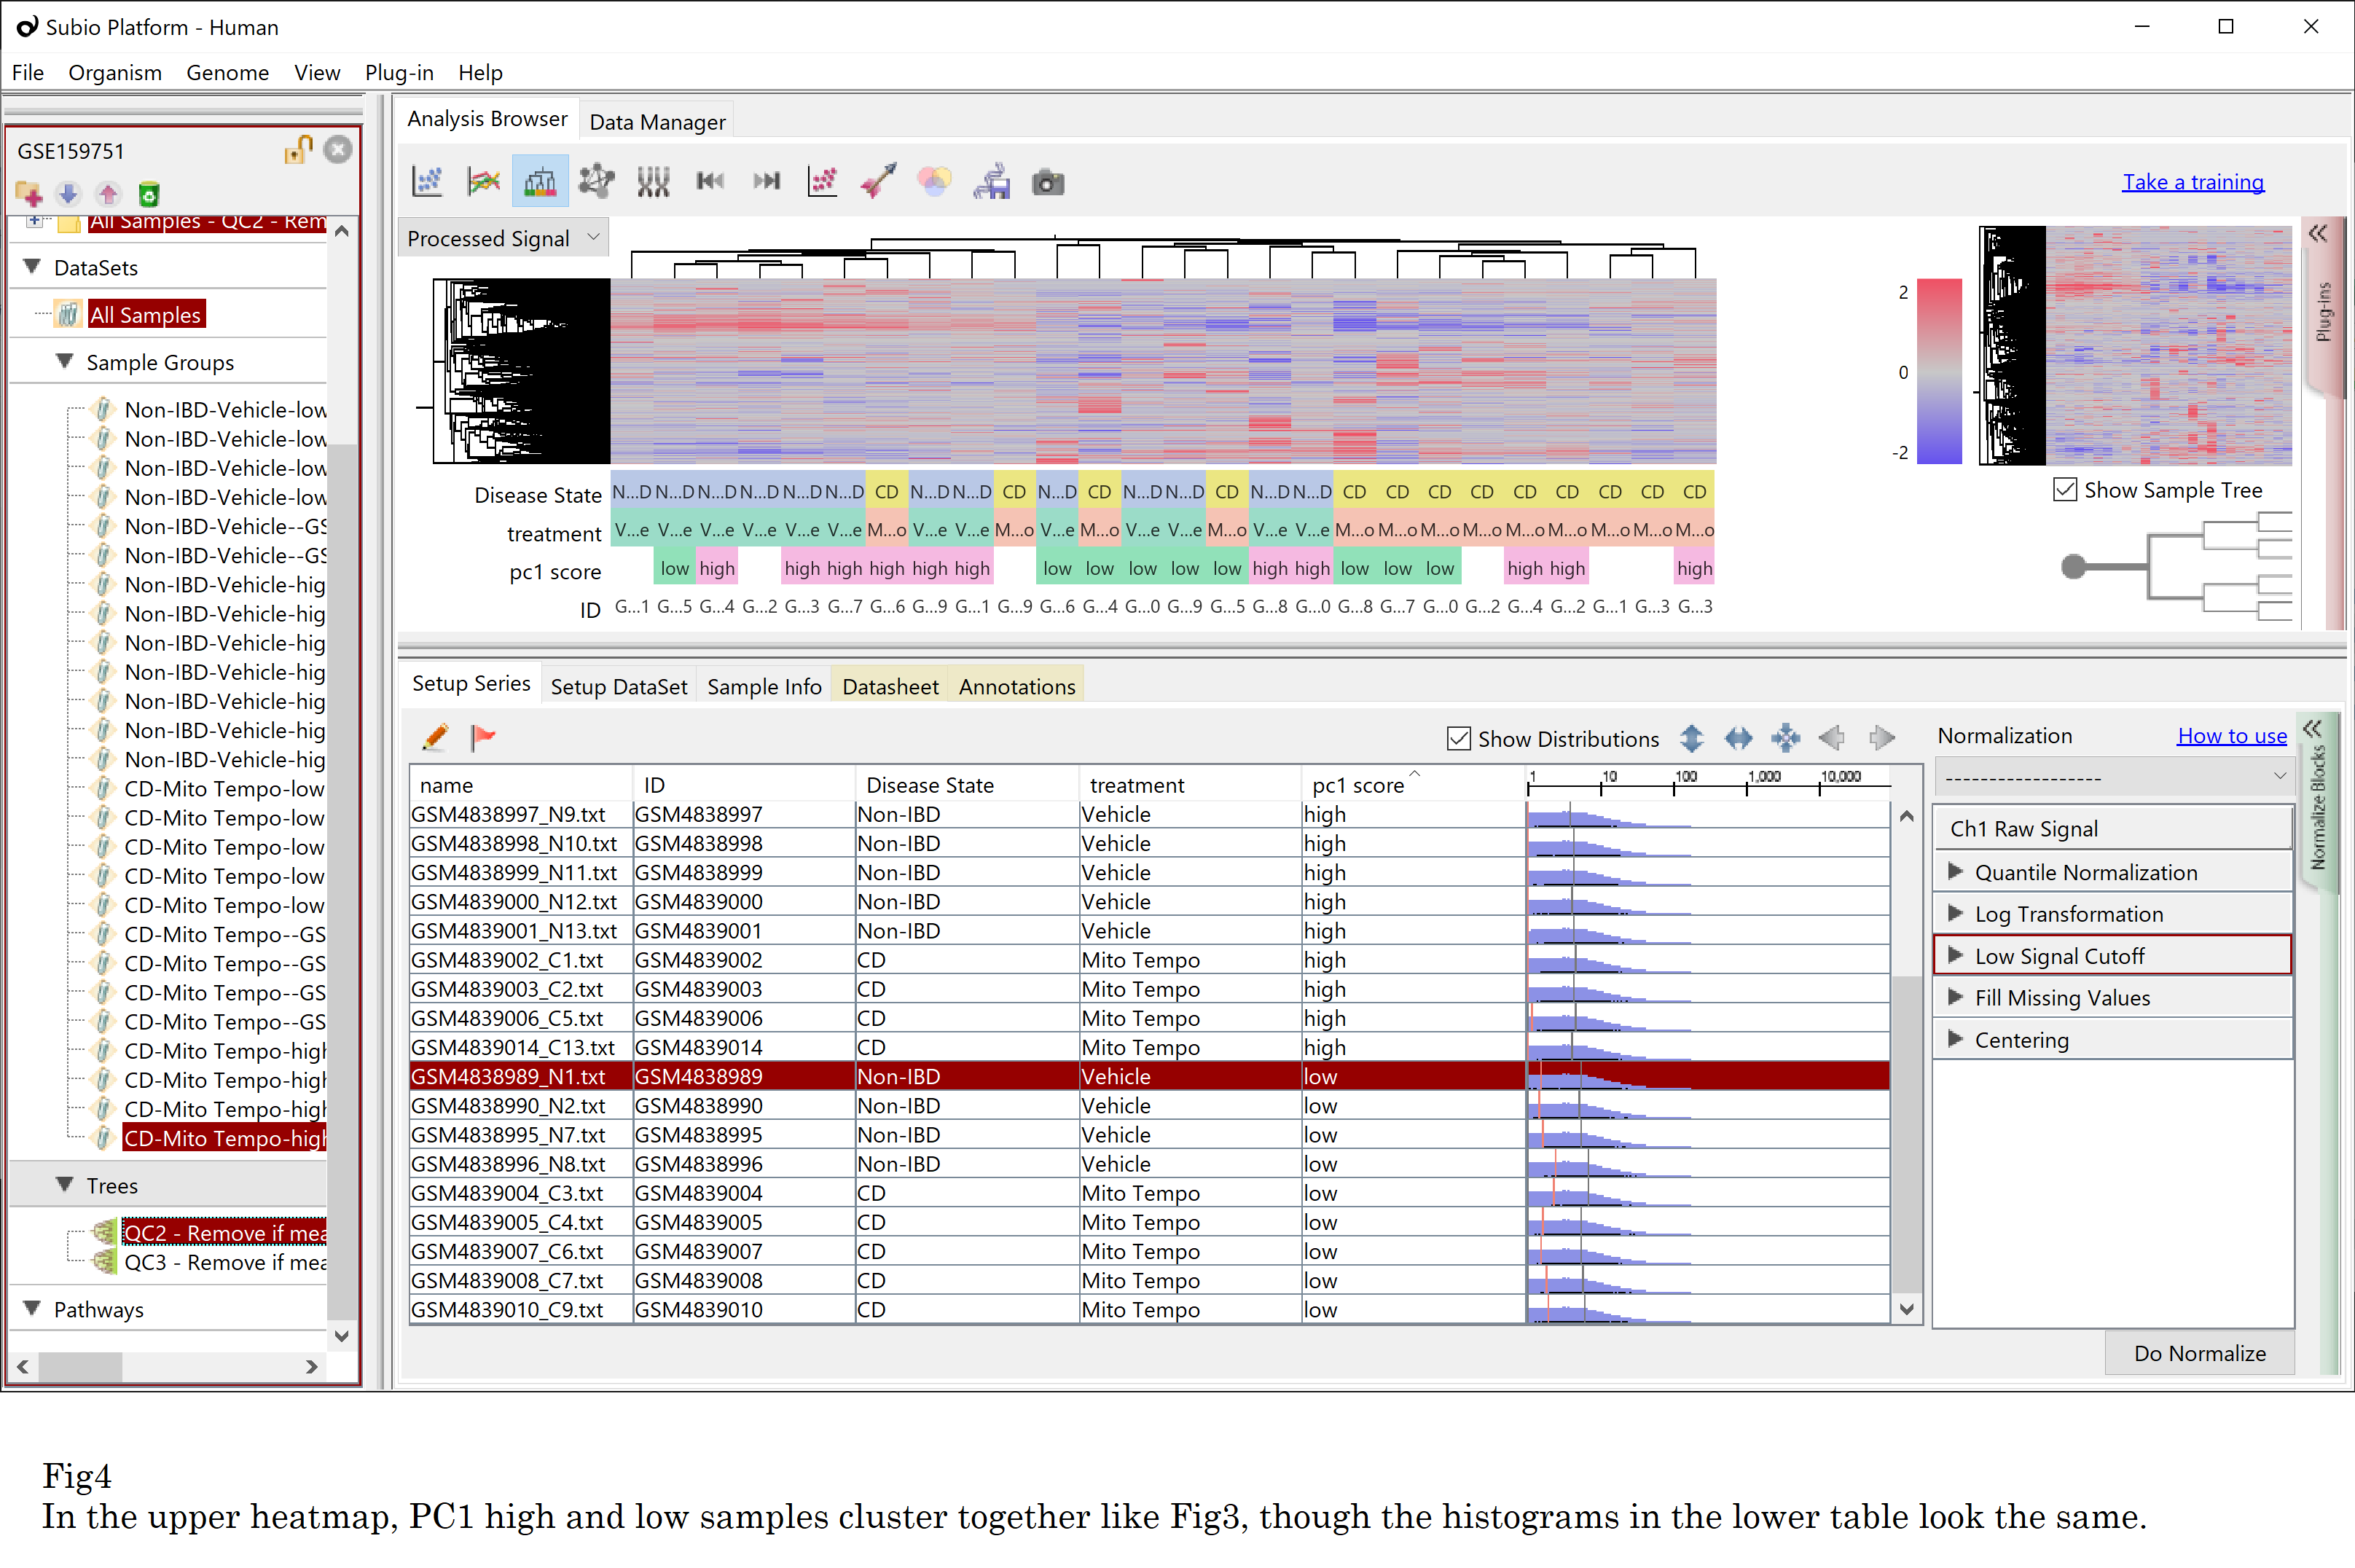Open the pink scatter plot tool
The height and width of the screenshot is (1568, 2355).
coord(823,181)
